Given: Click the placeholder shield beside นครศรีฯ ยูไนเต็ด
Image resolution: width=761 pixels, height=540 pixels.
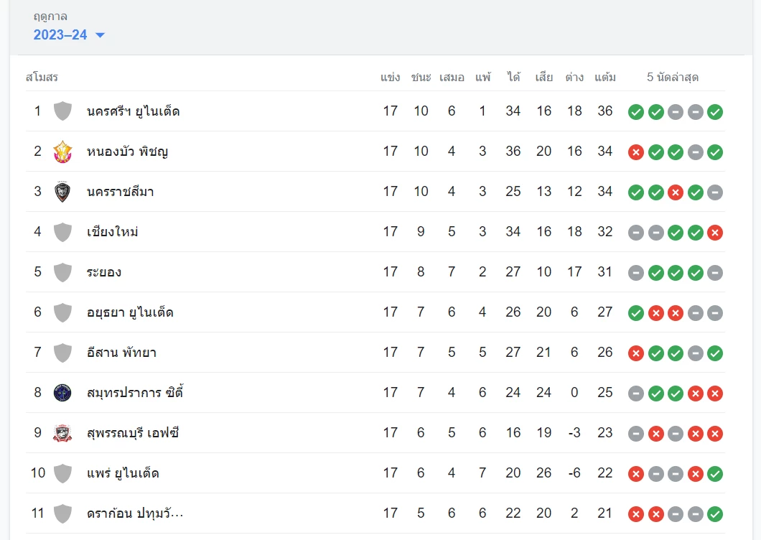Looking at the screenshot, I should (x=63, y=111).
